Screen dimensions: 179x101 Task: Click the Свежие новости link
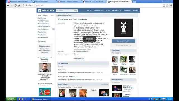point(79,58)
